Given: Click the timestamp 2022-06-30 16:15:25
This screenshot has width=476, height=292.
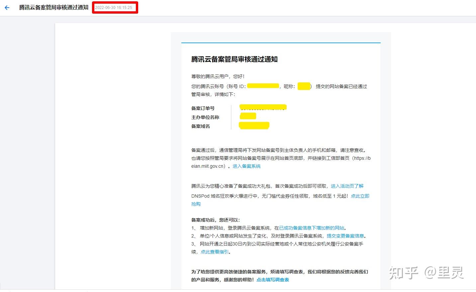Looking at the screenshot, I should (x=114, y=8).
